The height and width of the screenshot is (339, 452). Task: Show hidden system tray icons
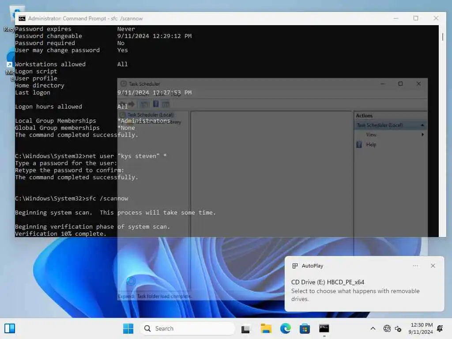tap(373, 328)
